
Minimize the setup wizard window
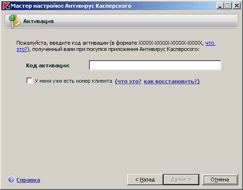[220, 6]
